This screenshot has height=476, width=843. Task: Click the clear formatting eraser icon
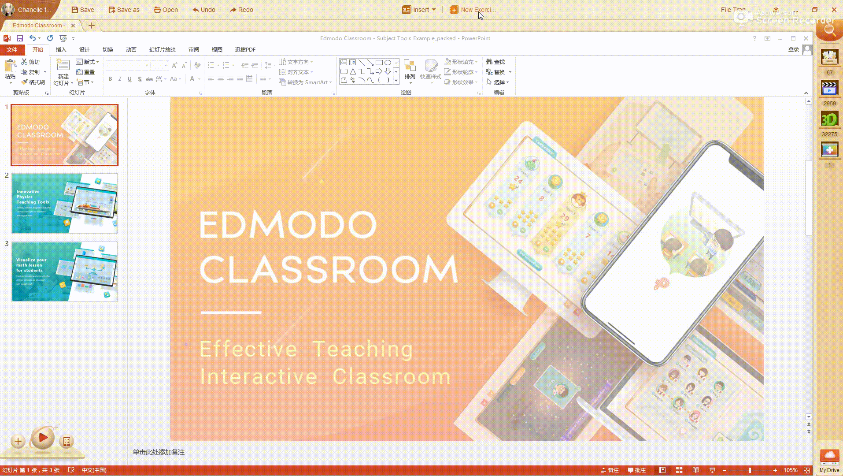pyautogui.click(x=197, y=66)
